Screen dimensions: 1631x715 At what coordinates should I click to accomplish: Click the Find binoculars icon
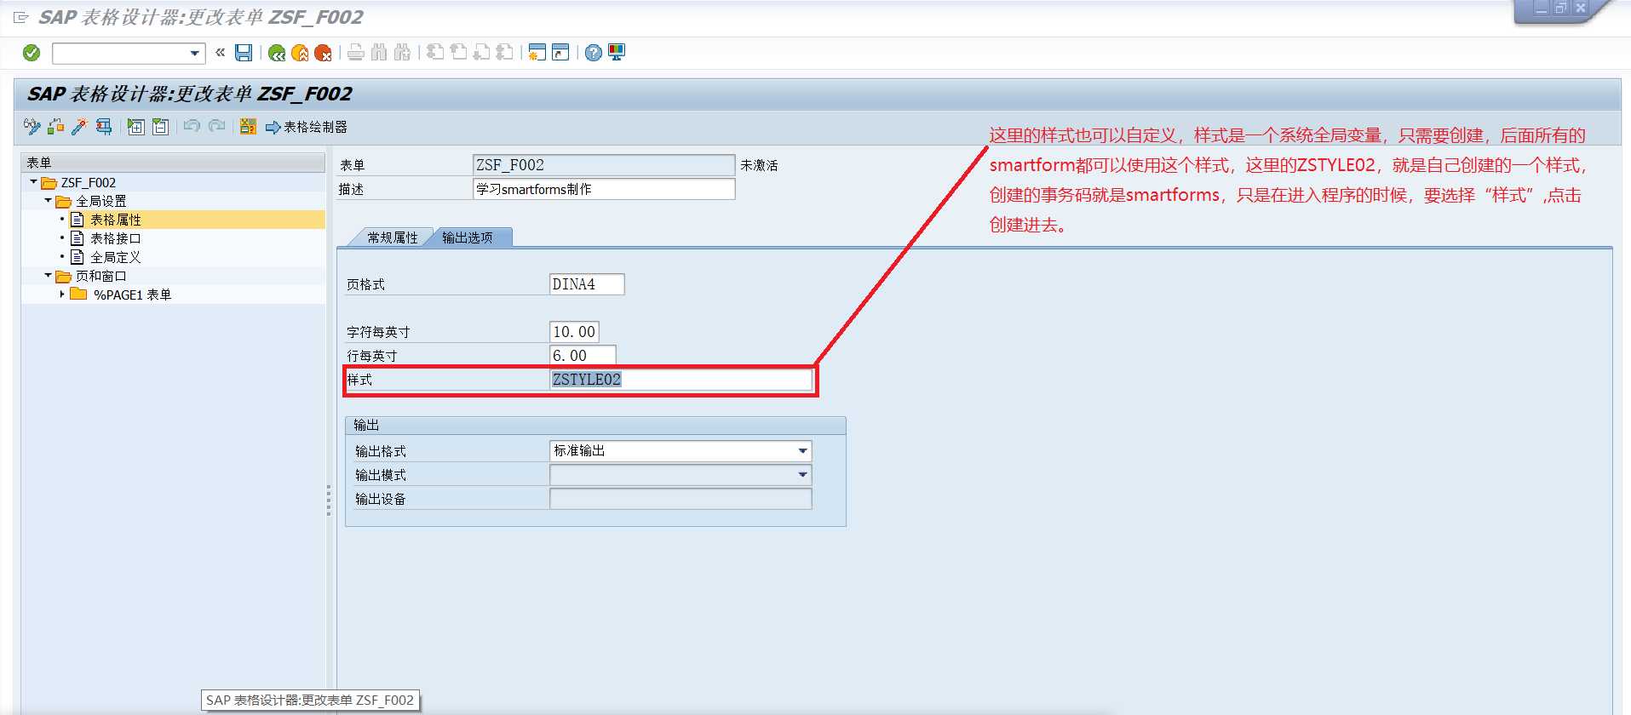379,53
